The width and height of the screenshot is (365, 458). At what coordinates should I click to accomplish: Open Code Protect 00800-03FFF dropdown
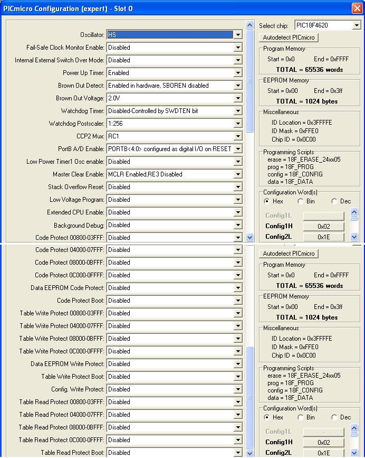coord(175,238)
